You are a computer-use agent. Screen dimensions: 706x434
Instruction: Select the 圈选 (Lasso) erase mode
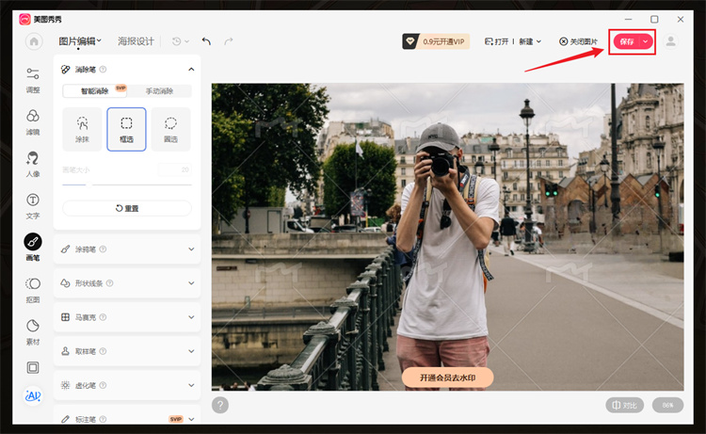point(171,129)
